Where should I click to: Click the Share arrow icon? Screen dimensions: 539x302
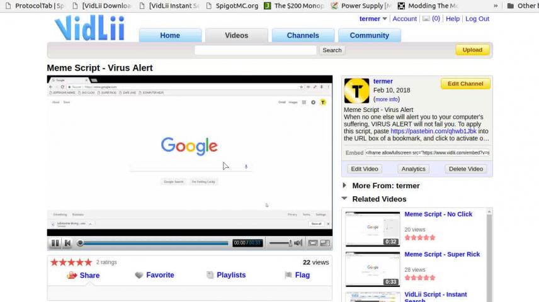[x=72, y=275]
